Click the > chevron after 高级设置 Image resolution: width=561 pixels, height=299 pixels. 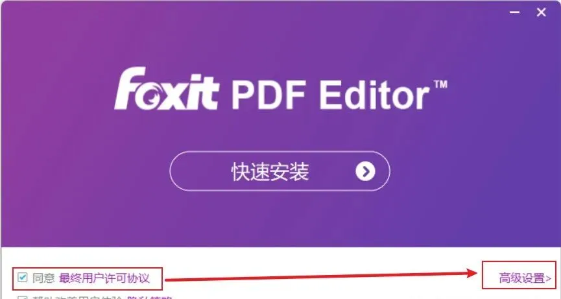(x=549, y=278)
